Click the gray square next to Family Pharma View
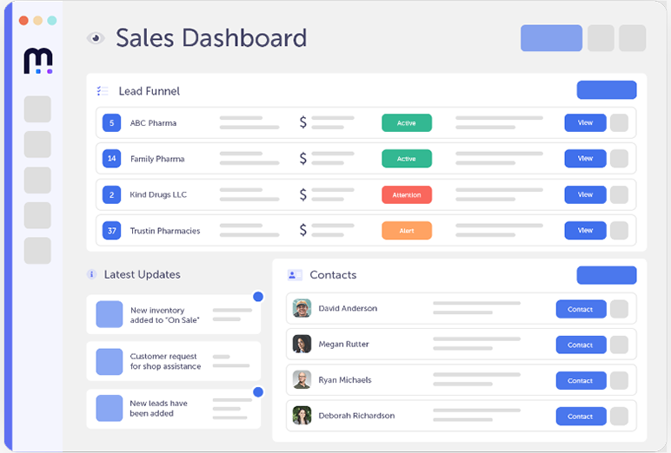 tap(619, 159)
